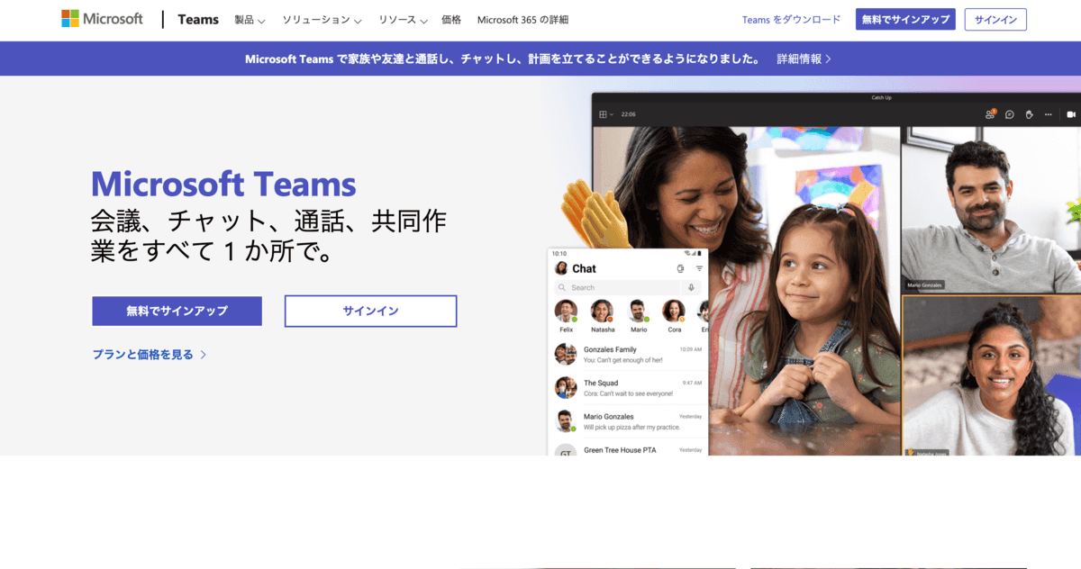Open the 製品 dropdown menu
The width and height of the screenshot is (1081, 569).
coord(247,19)
